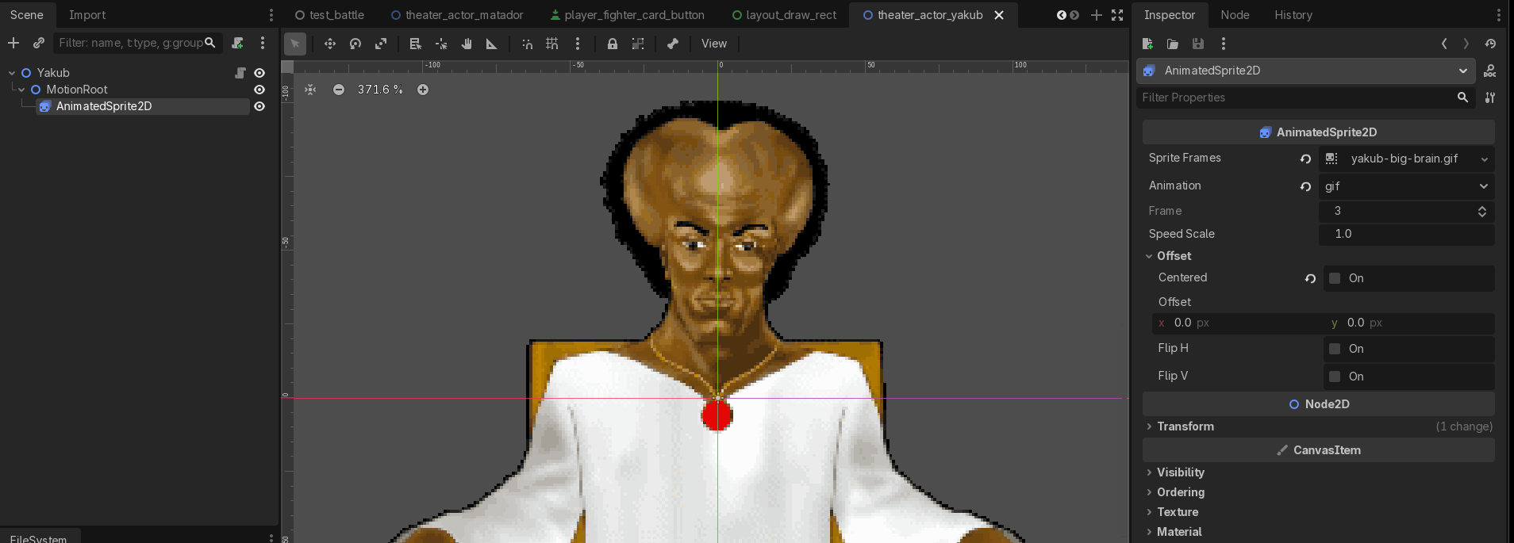Open the Animation gif dropdown
This screenshot has height=543, width=1514.
(x=1407, y=186)
